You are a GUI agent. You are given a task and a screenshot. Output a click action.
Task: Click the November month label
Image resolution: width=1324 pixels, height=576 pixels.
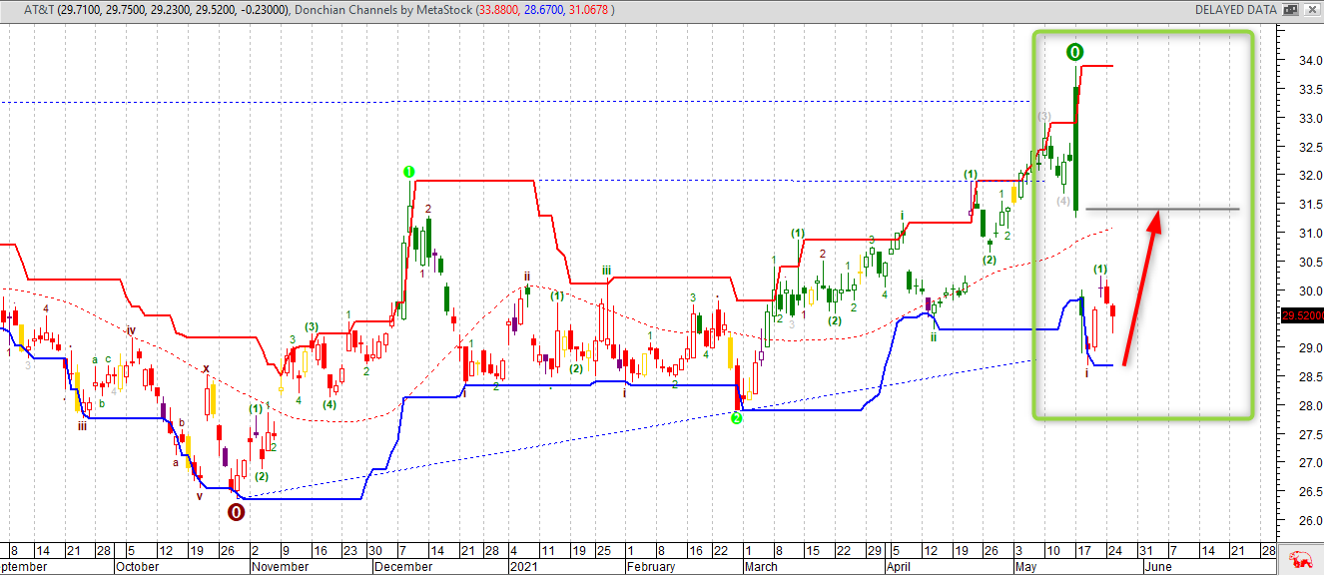(x=280, y=566)
